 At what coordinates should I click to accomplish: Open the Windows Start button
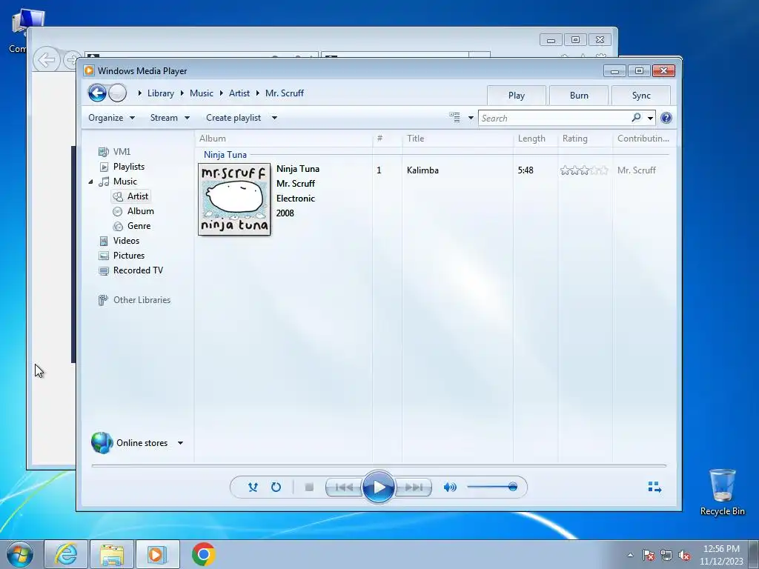pyautogui.click(x=20, y=554)
